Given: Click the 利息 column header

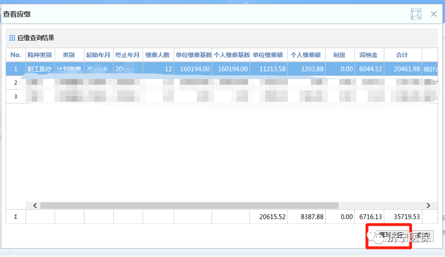Looking at the screenshot, I should (340, 55).
